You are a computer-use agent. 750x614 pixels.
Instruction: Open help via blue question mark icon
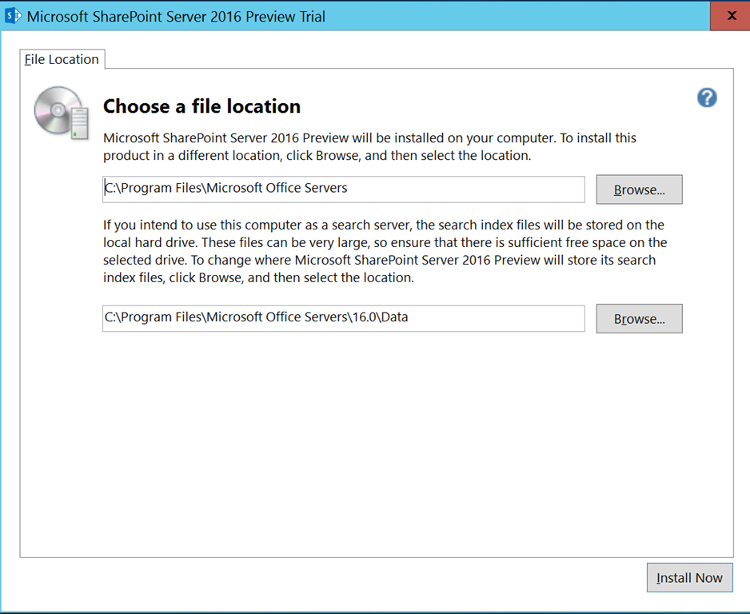pos(707,98)
